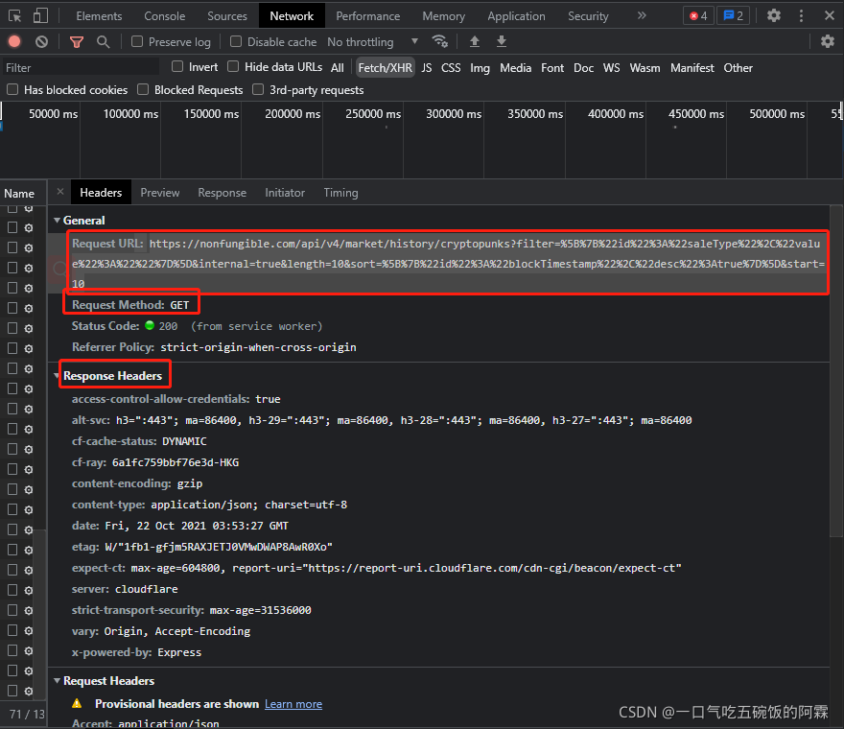The width and height of the screenshot is (844, 729).
Task: Filter requests by Wasm
Action: [645, 68]
